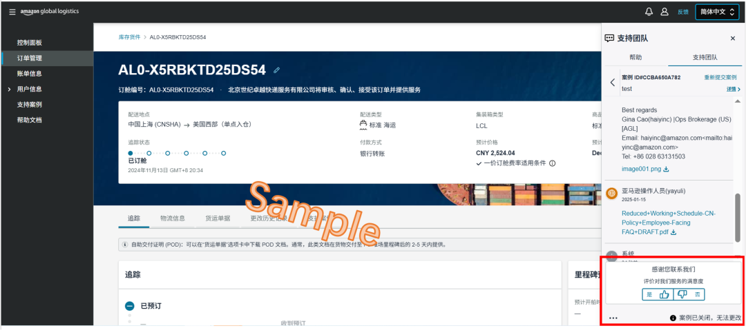
Task: Click the CNY 2,524.04 price value
Action: click(495, 153)
